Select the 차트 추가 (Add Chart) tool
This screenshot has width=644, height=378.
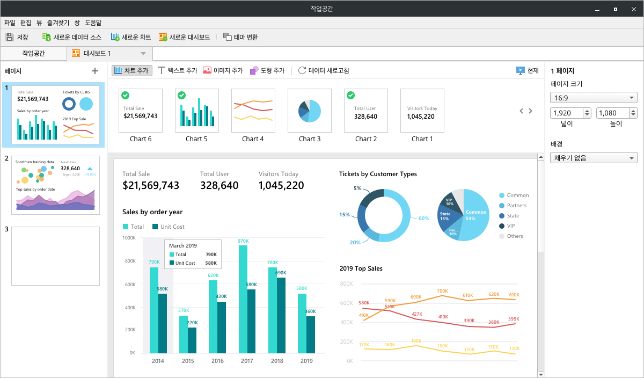click(131, 70)
